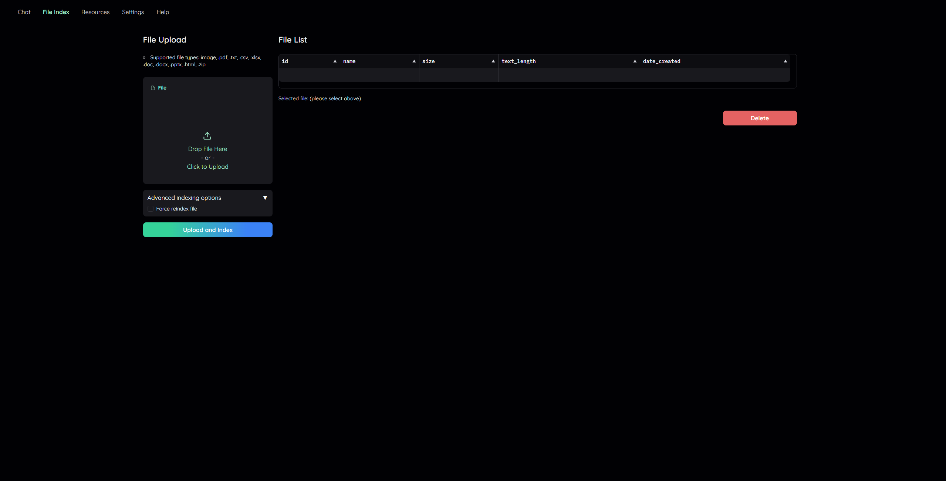Open the Settings tab
Screen dimensions: 946x481
133,12
